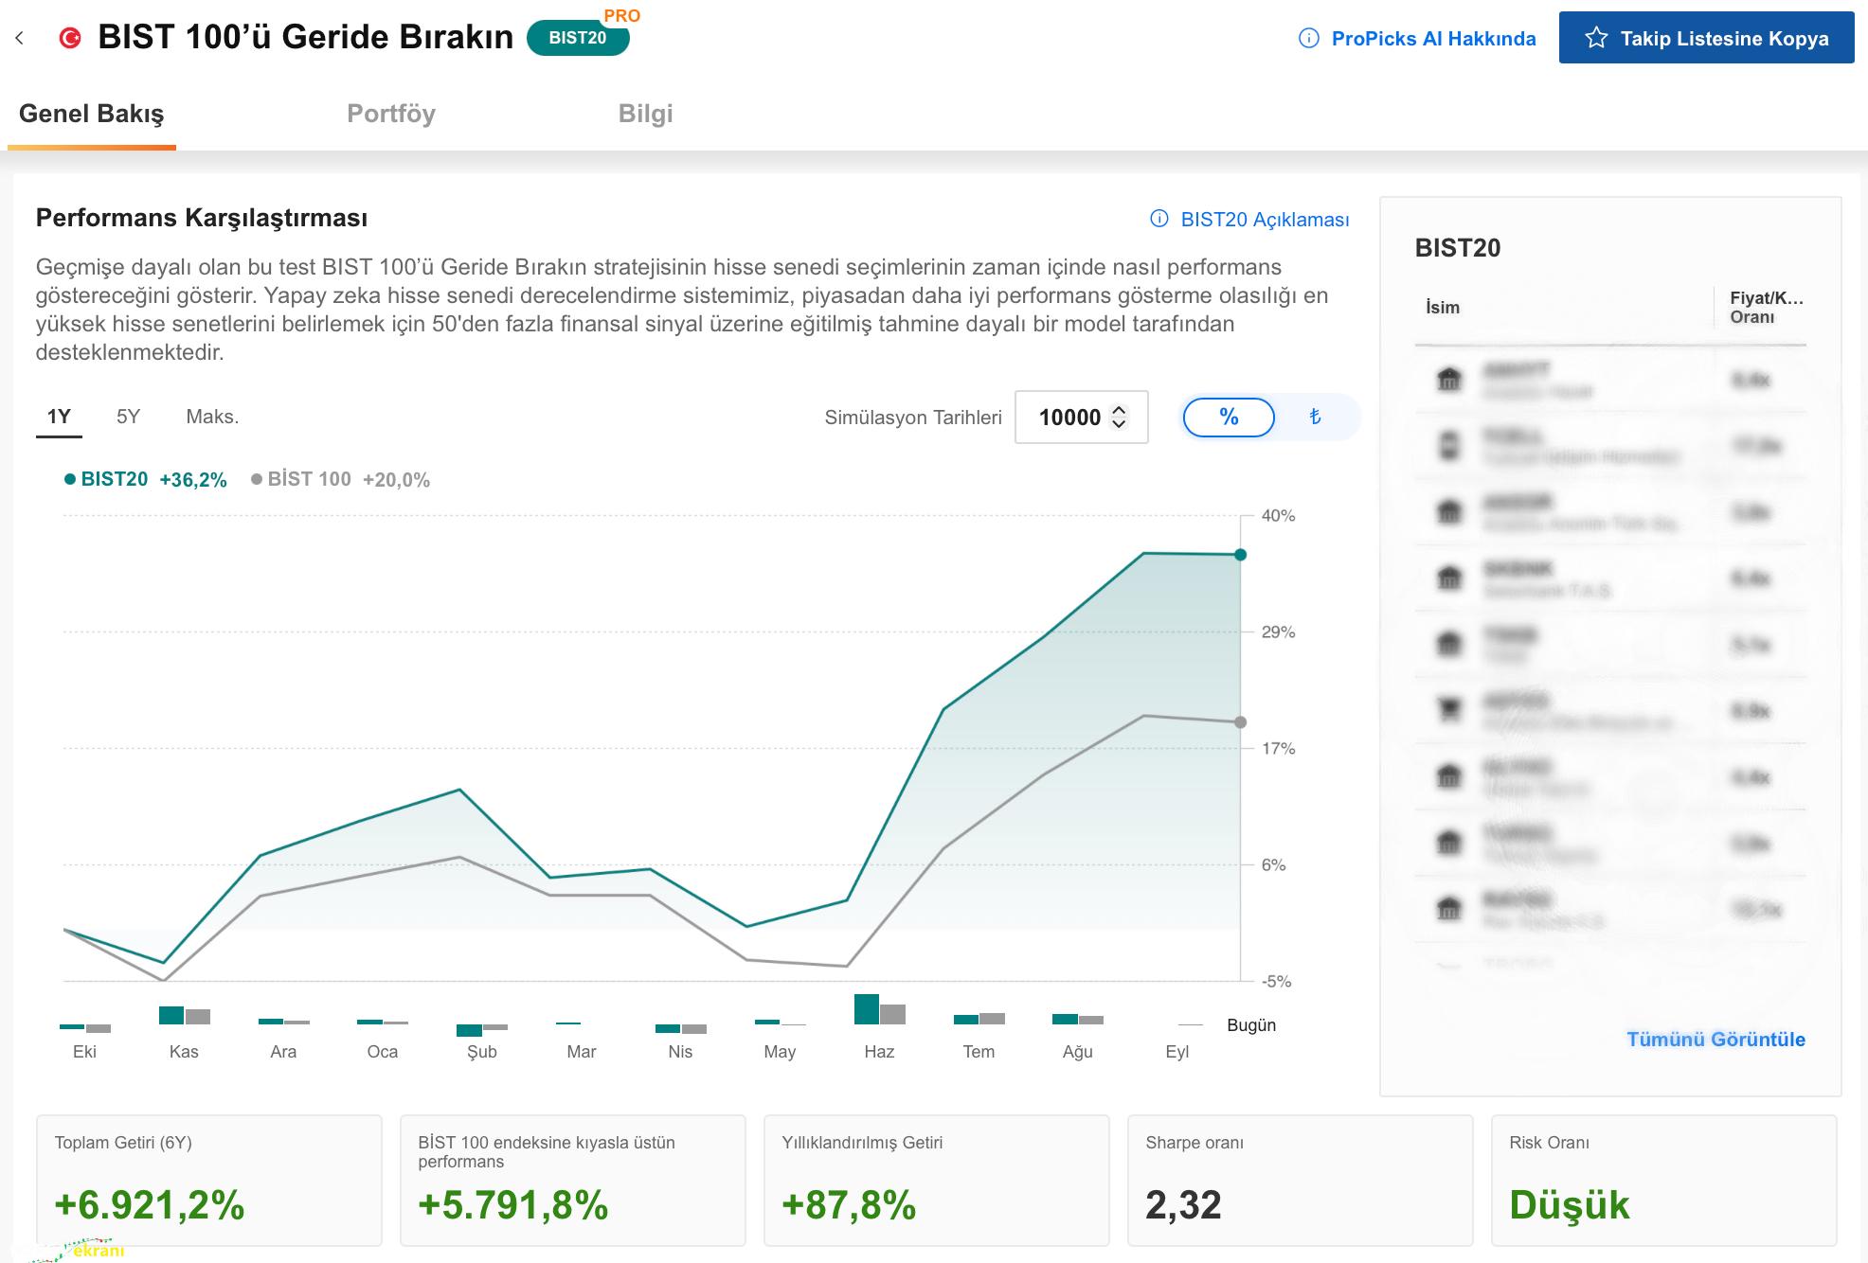
Task: Open the Portföy tab
Action: click(390, 114)
